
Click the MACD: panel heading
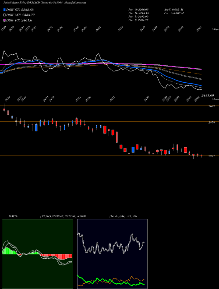(13, 216)
